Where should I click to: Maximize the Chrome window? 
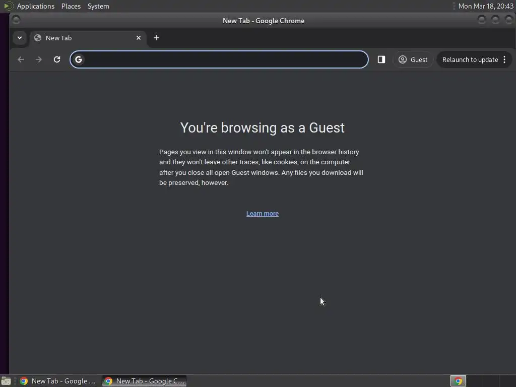tap(495, 20)
